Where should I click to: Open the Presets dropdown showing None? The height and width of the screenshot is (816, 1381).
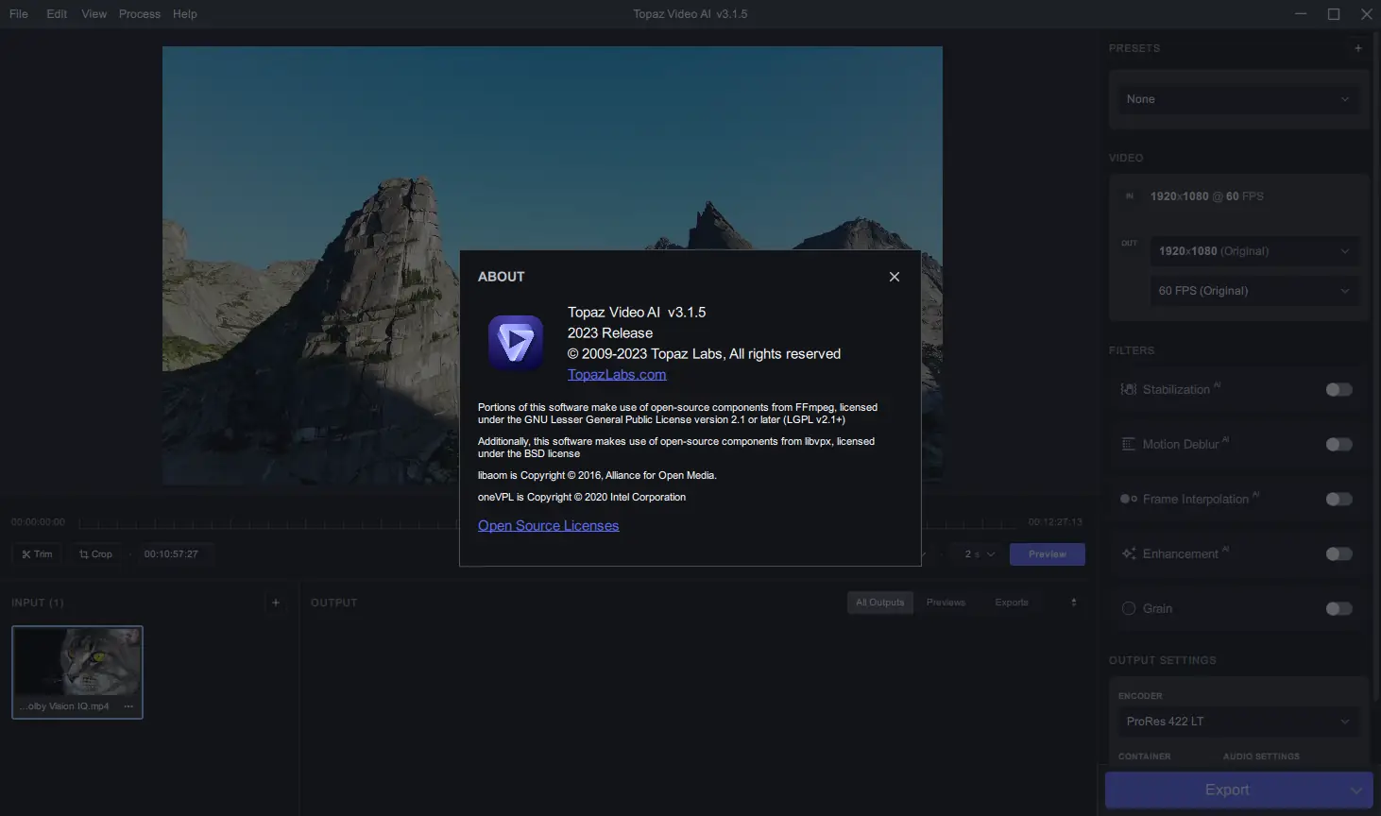pos(1237,99)
